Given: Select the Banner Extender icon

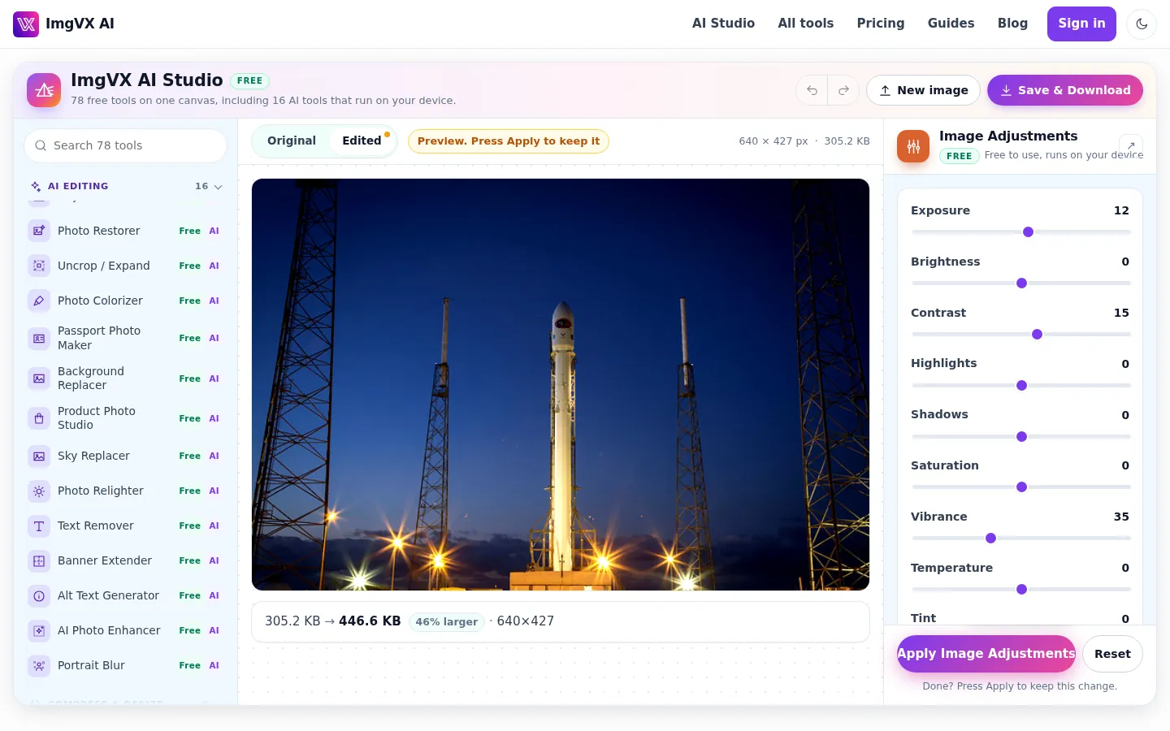Looking at the screenshot, I should coord(39,560).
